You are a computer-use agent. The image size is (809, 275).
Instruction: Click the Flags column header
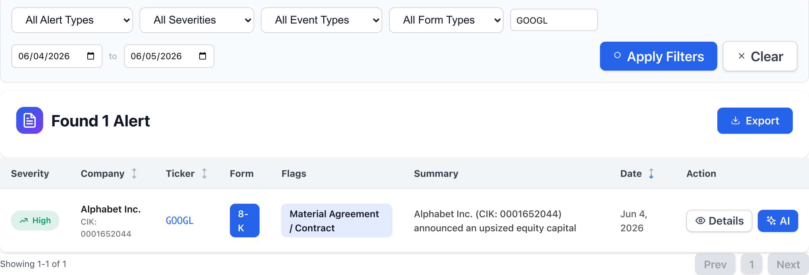(294, 173)
